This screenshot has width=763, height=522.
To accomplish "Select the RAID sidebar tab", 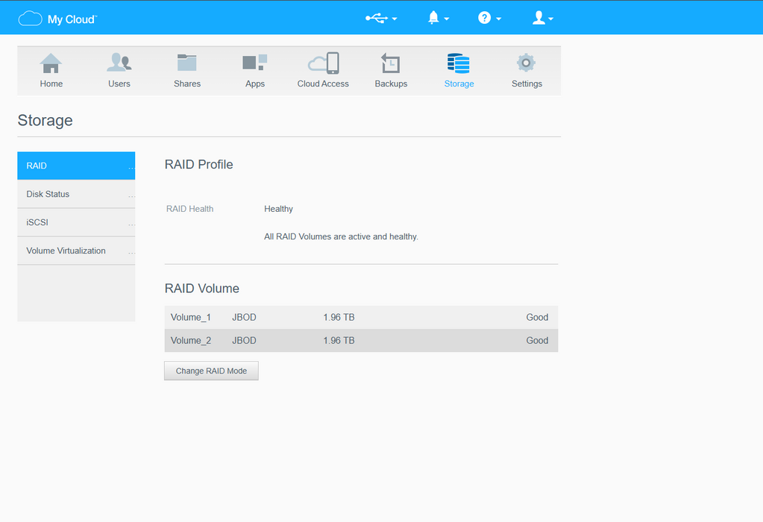I will (76, 166).
